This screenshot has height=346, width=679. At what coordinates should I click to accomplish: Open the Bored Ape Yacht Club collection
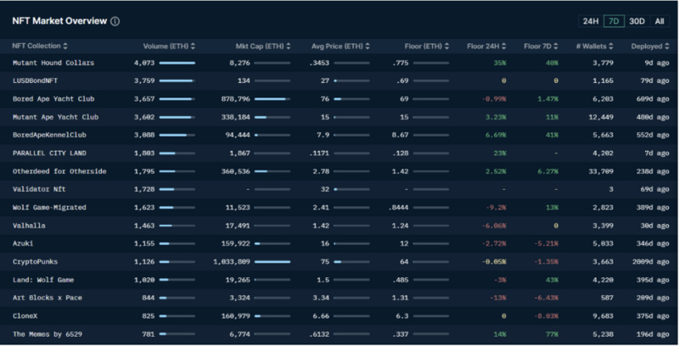53,99
